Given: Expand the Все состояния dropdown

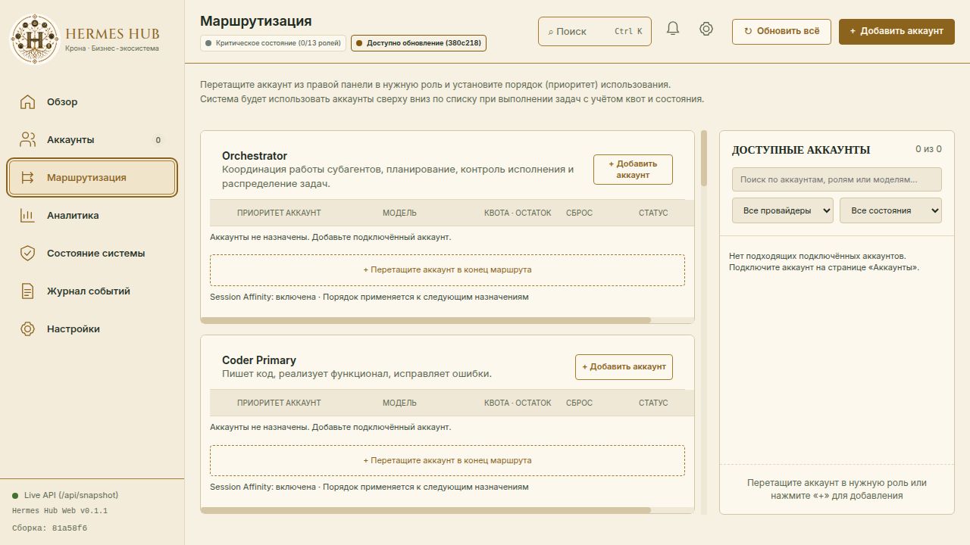Looking at the screenshot, I should coord(890,210).
